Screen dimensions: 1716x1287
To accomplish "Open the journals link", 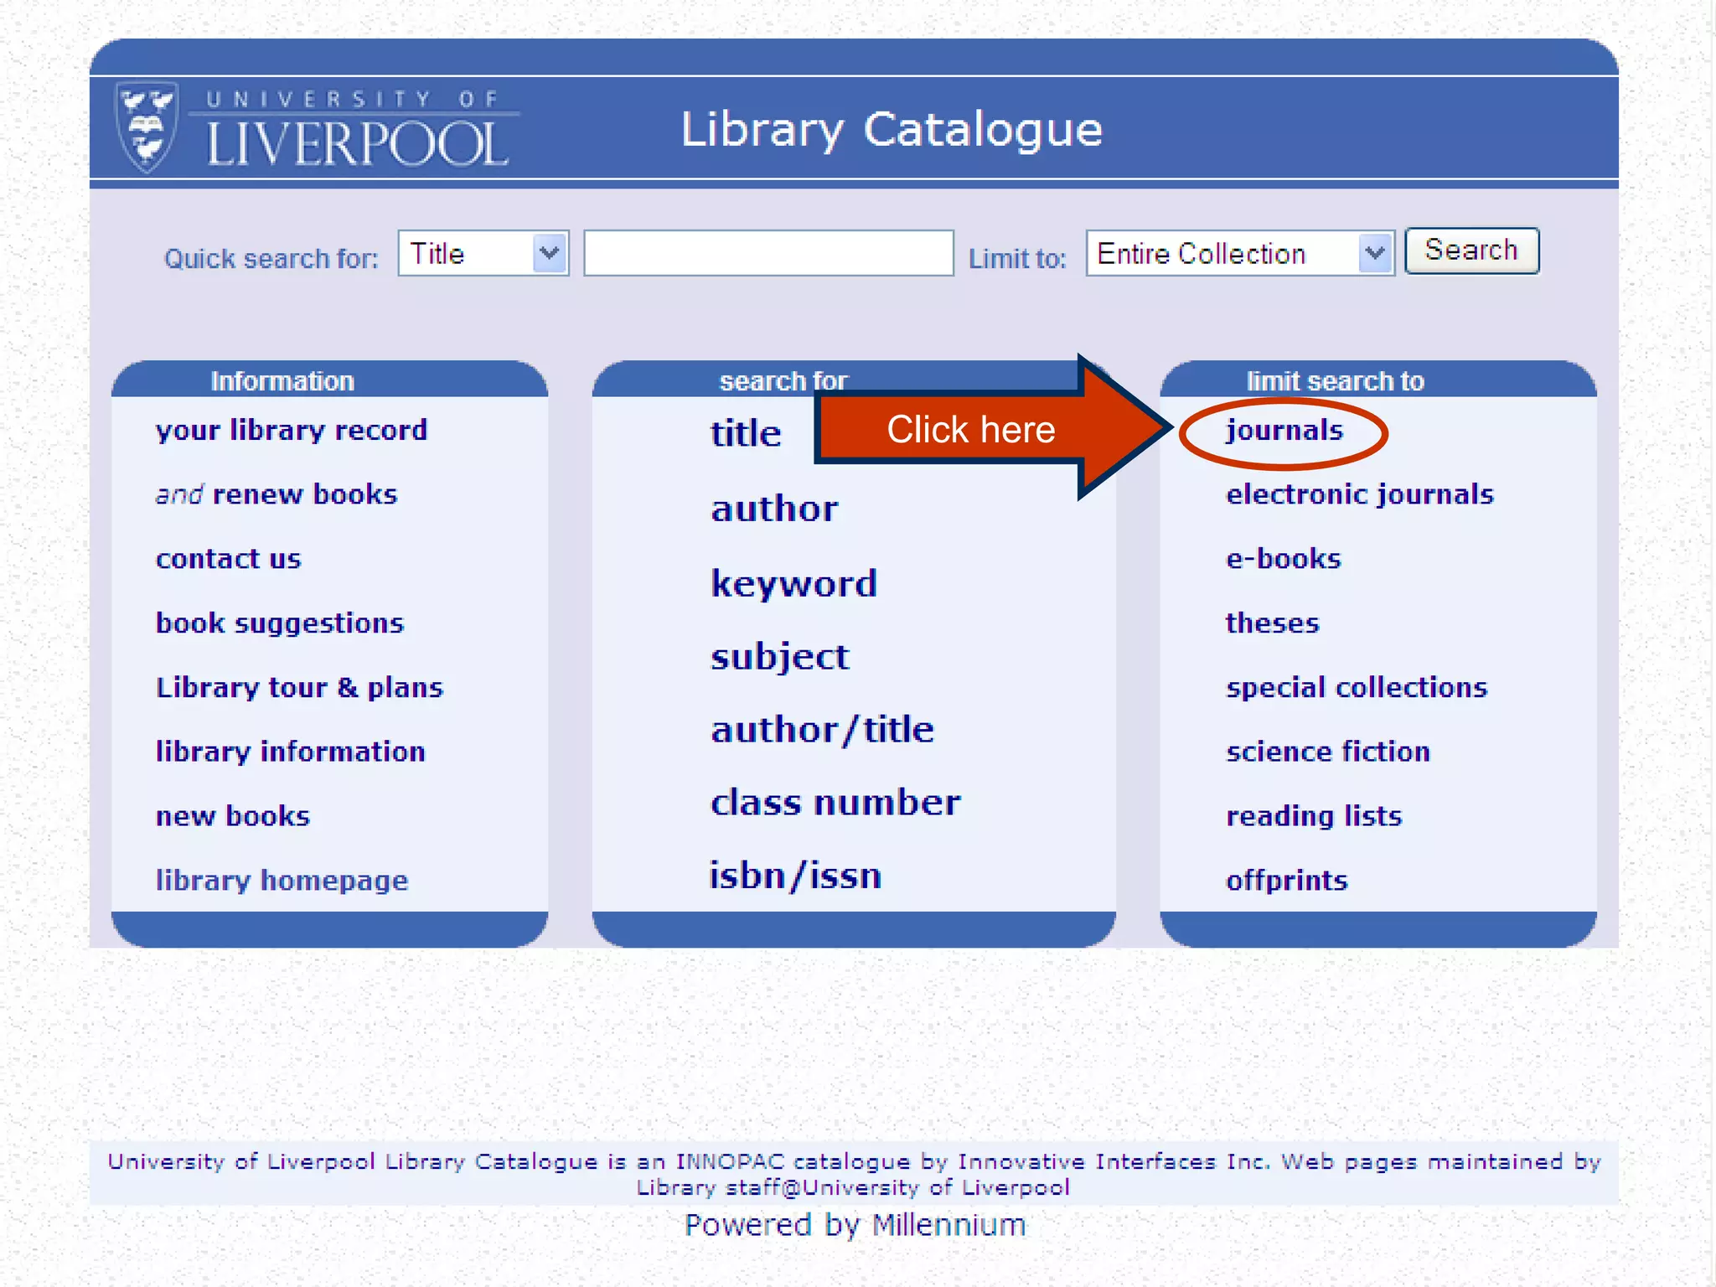I will 1284,431.
